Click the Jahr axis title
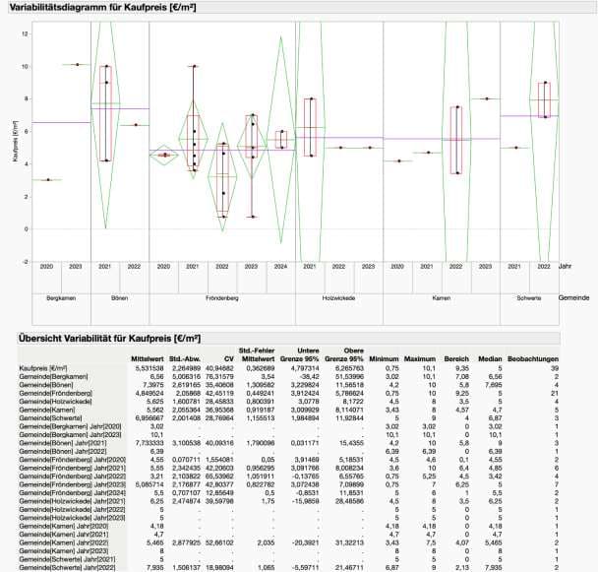 [565, 266]
